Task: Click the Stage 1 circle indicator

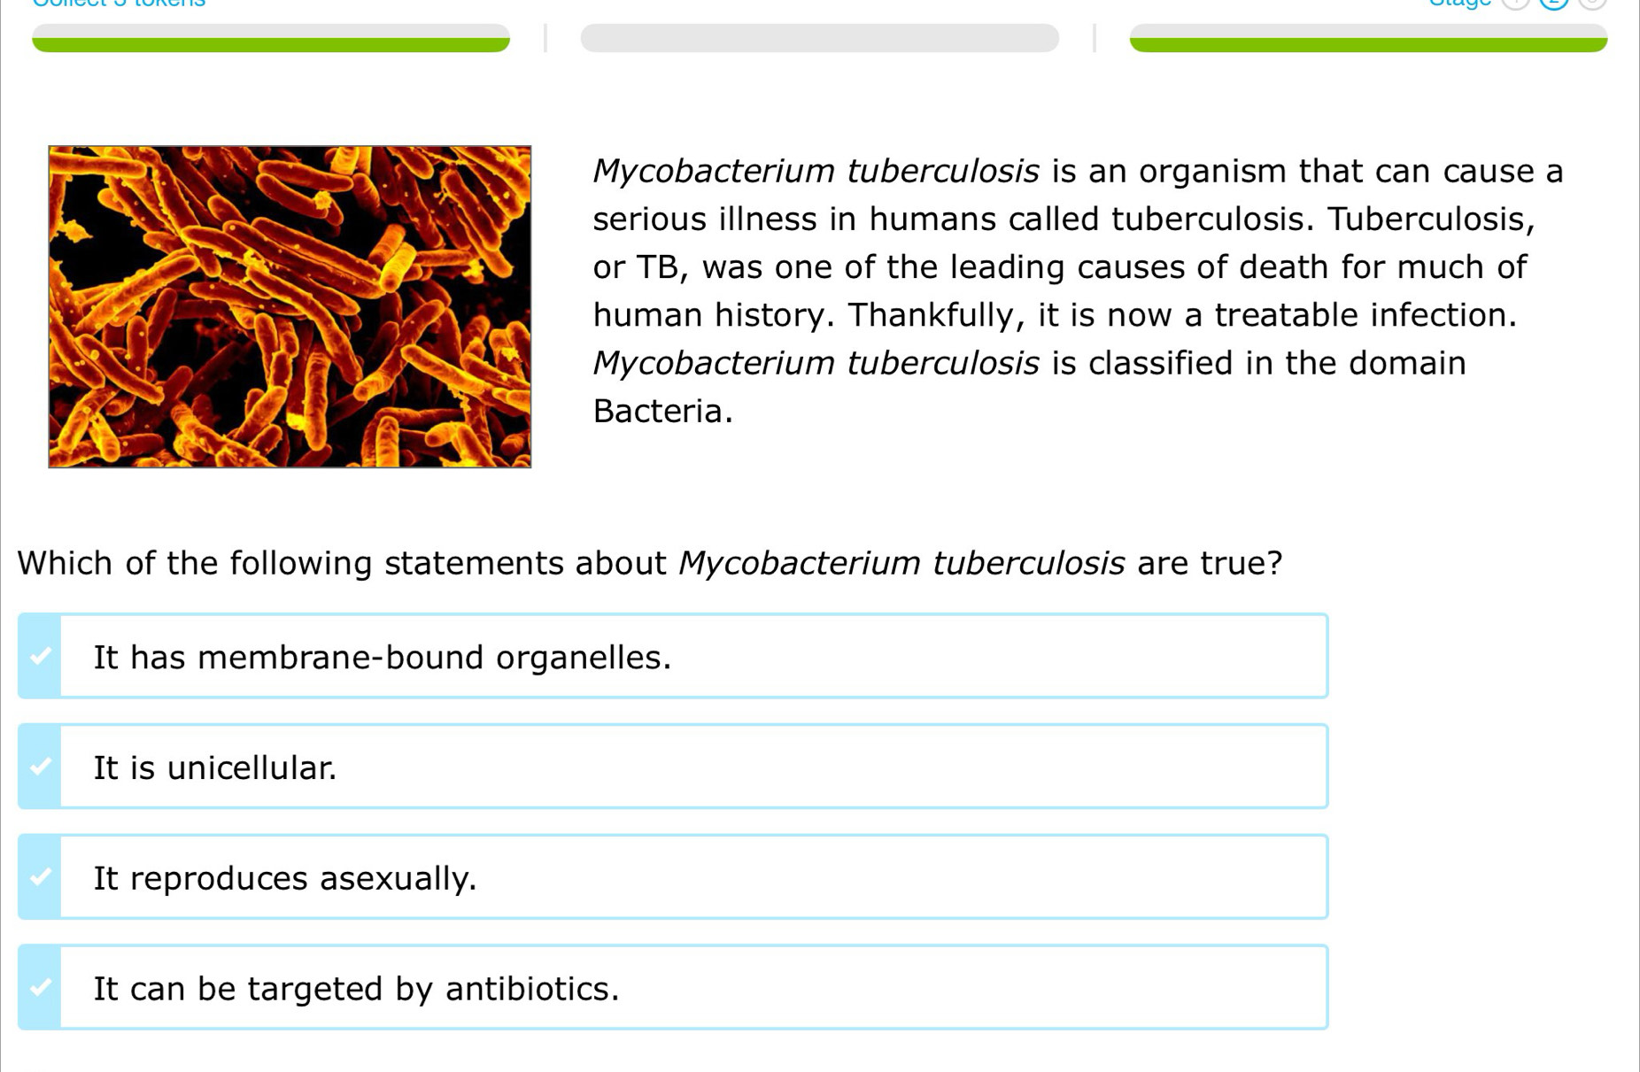Action: click(x=1515, y=3)
